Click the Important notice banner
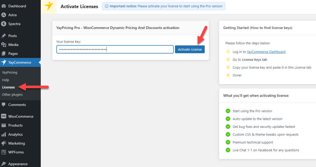This screenshot has height=167, width=316. [164, 6]
